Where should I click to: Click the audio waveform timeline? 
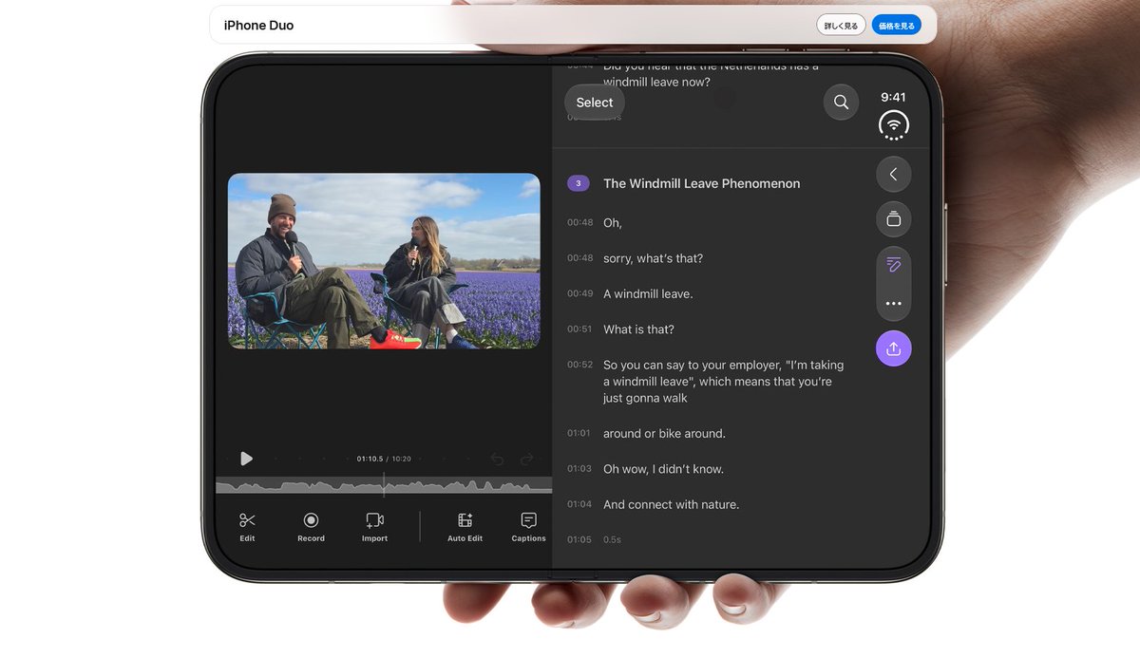pyautogui.click(x=384, y=485)
